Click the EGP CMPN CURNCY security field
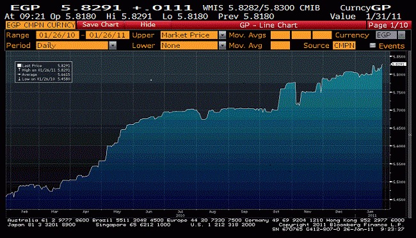Viewport: 416px width, 238px height. pos(40,25)
